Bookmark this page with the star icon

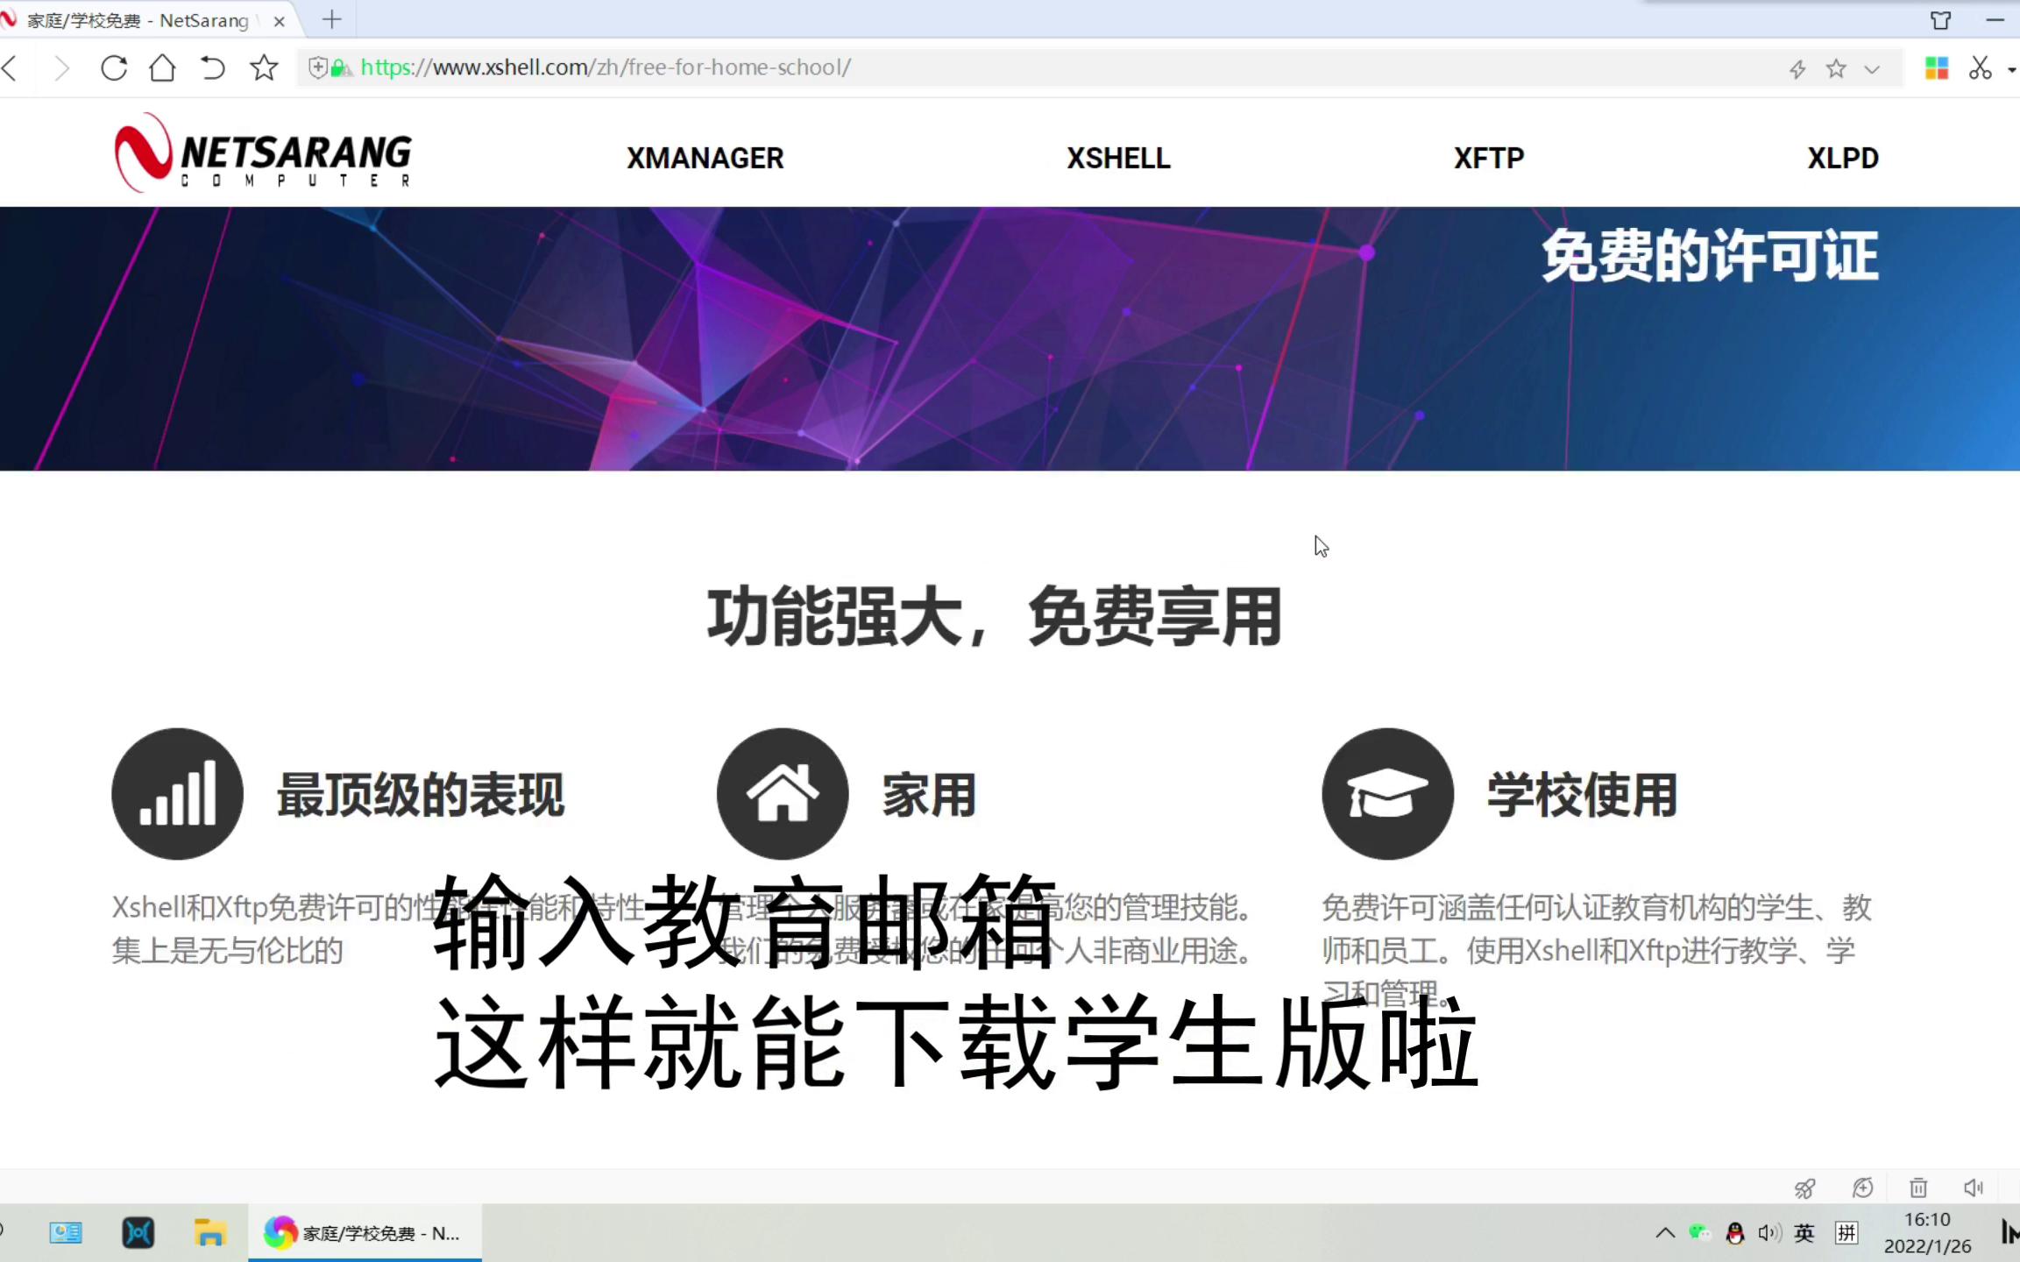click(x=1834, y=67)
